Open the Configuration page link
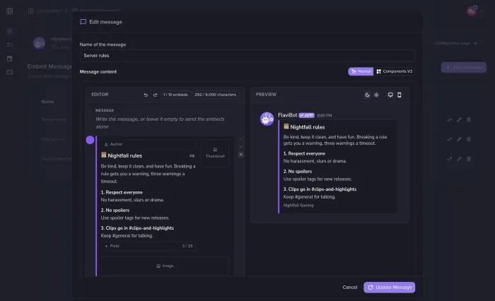495x301 pixels. (x=456, y=43)
